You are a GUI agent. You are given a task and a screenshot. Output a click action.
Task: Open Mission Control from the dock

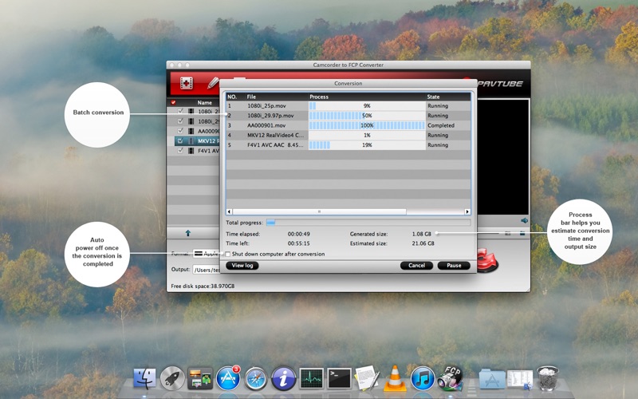click(x=200, y=378)
